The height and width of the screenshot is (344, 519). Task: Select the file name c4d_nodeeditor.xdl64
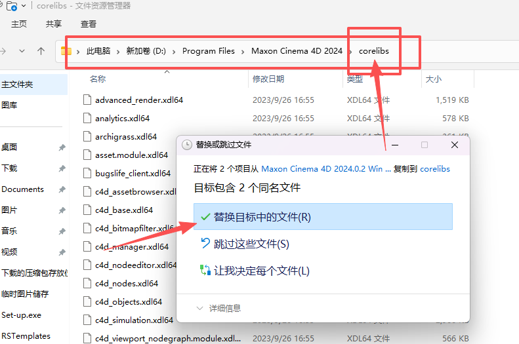136,265
